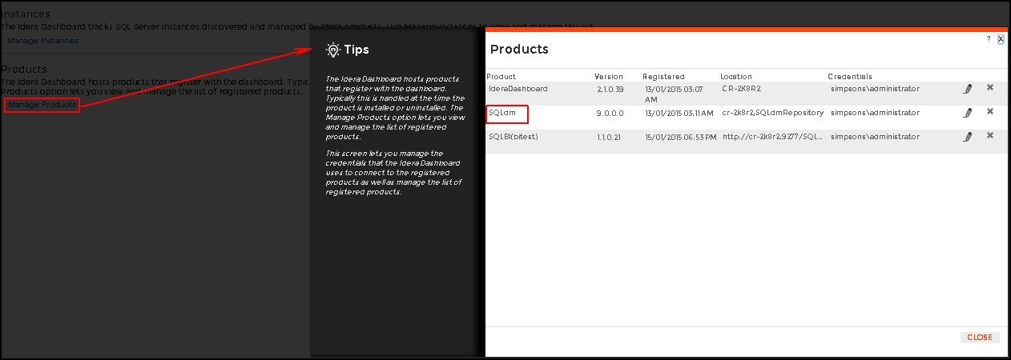Edit the IderaDashboard product credentials
The height and width of the screenshot is (360, 1011).
968,89
